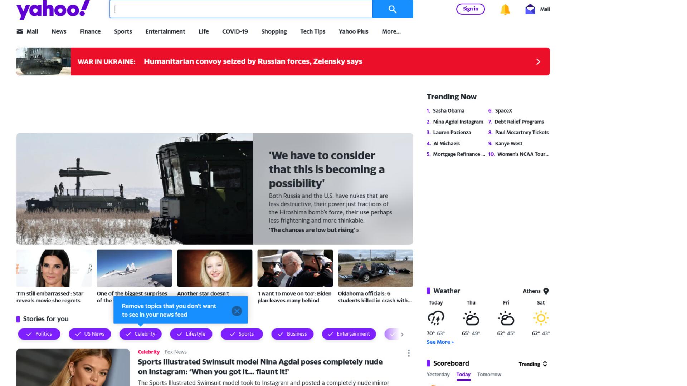Open Yahoo Plus in the navigation bar

coord(354,31)
